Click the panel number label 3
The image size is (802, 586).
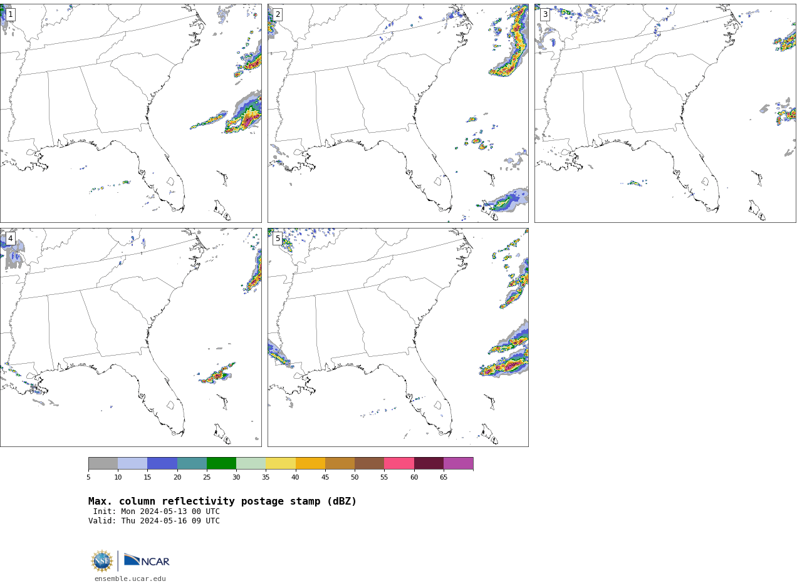pyautogui.click(x=544, y=14)
